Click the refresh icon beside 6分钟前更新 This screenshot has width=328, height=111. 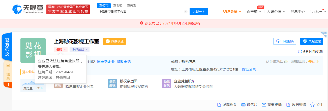coord(300,52)
